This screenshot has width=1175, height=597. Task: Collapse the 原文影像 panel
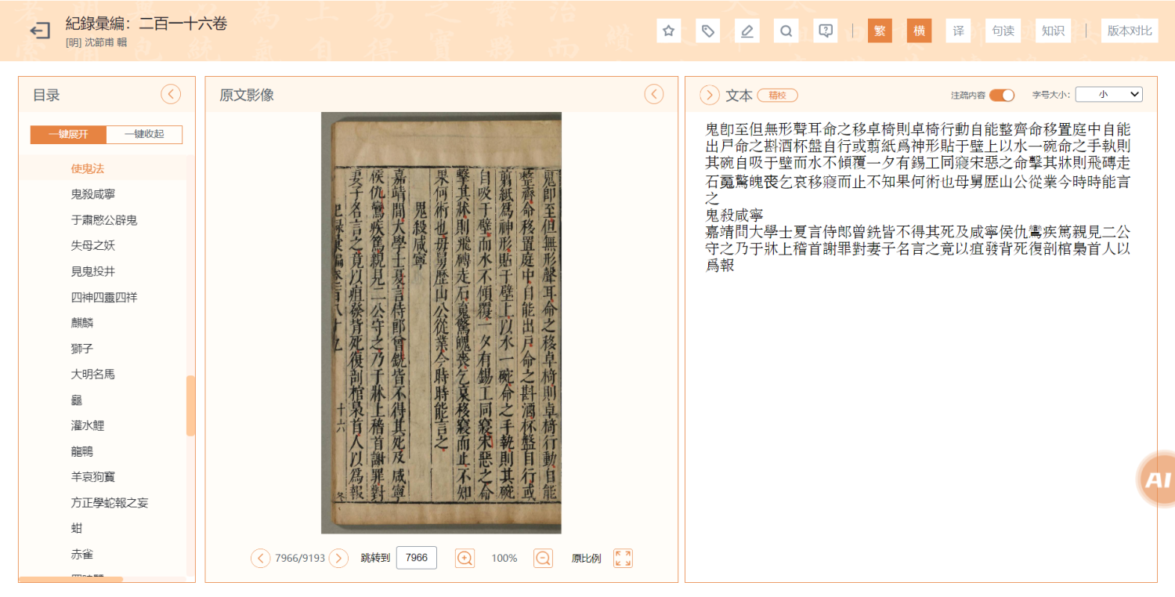pyautogui.click(x=654, y=95)
